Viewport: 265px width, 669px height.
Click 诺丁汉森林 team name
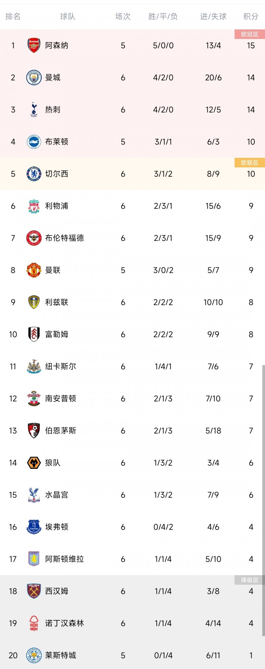pos(65,623)
